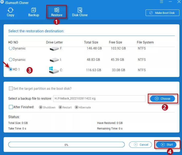Click the backup file path input field
This screenshot has height=155, width=182.
click(x=99, y=99)
